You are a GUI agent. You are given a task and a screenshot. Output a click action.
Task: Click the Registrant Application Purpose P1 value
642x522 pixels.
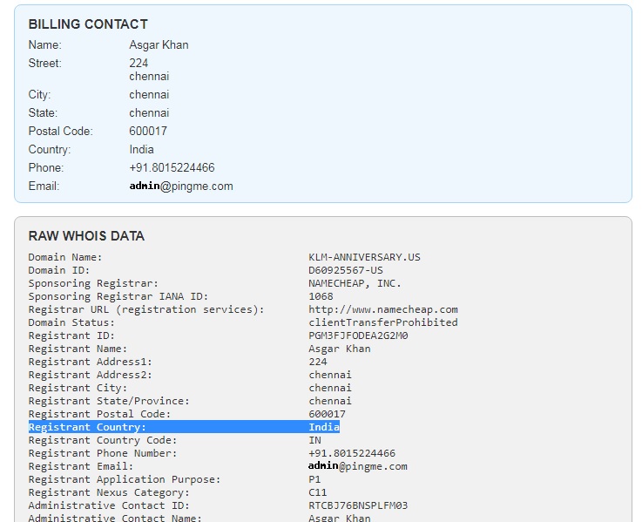pos(314,479)
